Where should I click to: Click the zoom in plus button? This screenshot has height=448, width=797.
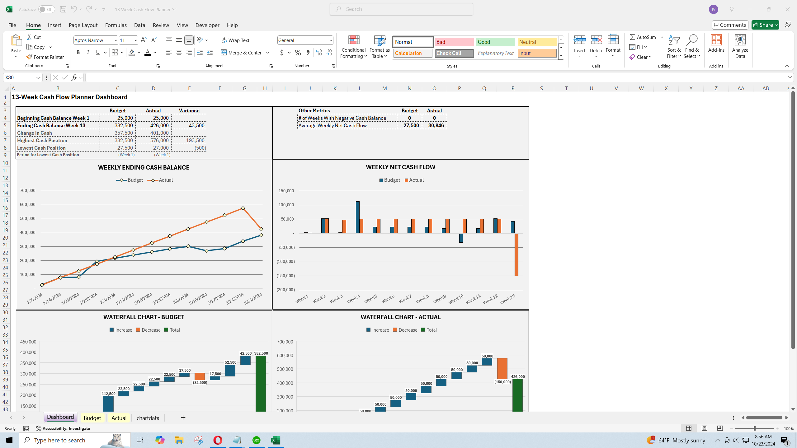click(x=777, y=428)
